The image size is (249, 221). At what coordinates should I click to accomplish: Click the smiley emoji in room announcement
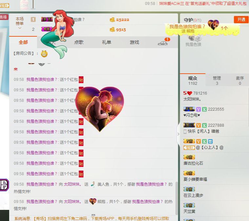point(44,54)
